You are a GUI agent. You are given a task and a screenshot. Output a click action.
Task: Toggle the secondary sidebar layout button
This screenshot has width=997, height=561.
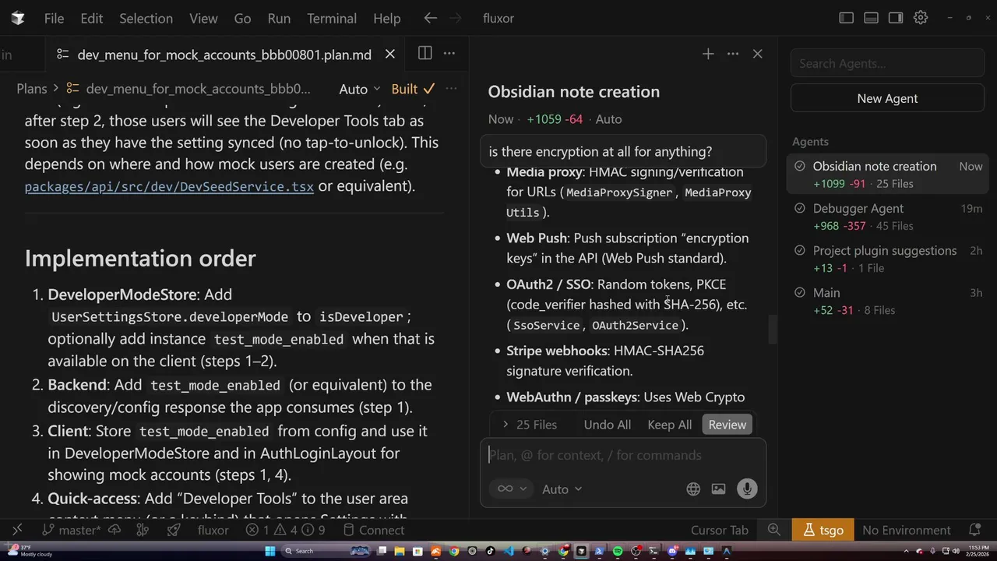[x=896, y=18]
